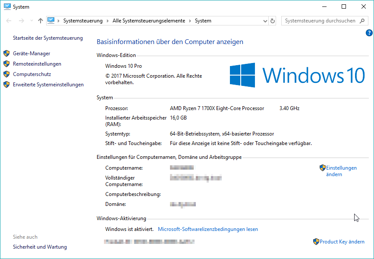374x259 pixels.
Task: Open Computerschutz settings link
Action: coord(32,74)
